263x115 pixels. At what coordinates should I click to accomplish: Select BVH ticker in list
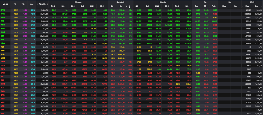click(x=3, y=73)
